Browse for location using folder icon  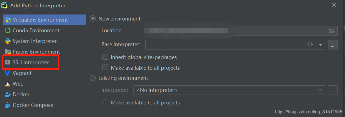332,31
